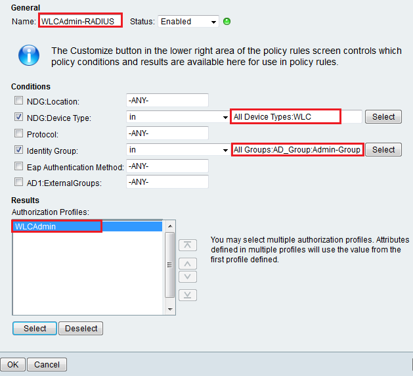Uncheck the NDG:Device Type checkbox
This screenshot has height=376, width=413.
[19, 118]
